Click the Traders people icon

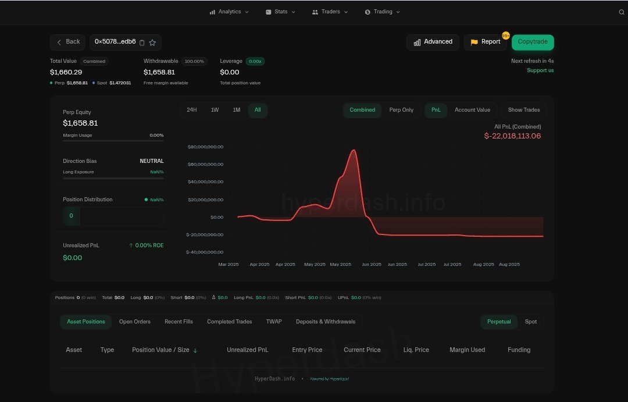315,12
